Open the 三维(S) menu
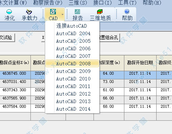The image size is (172, 134). tap(78, 3)
